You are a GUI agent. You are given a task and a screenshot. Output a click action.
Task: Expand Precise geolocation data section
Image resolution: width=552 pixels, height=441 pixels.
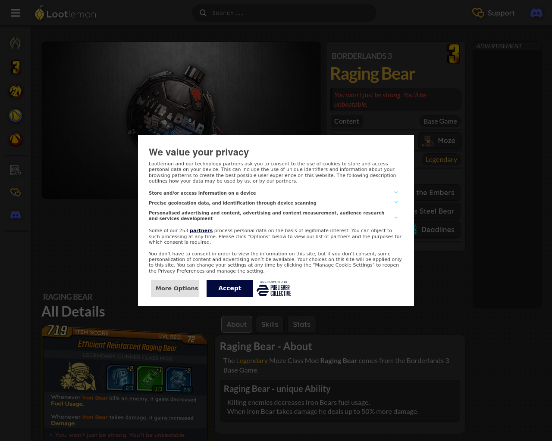273,203
